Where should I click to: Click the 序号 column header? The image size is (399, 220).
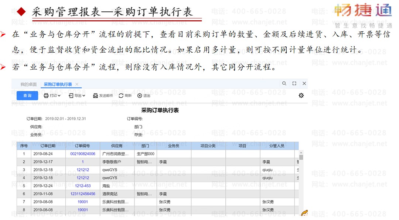(x=24, y=146)
